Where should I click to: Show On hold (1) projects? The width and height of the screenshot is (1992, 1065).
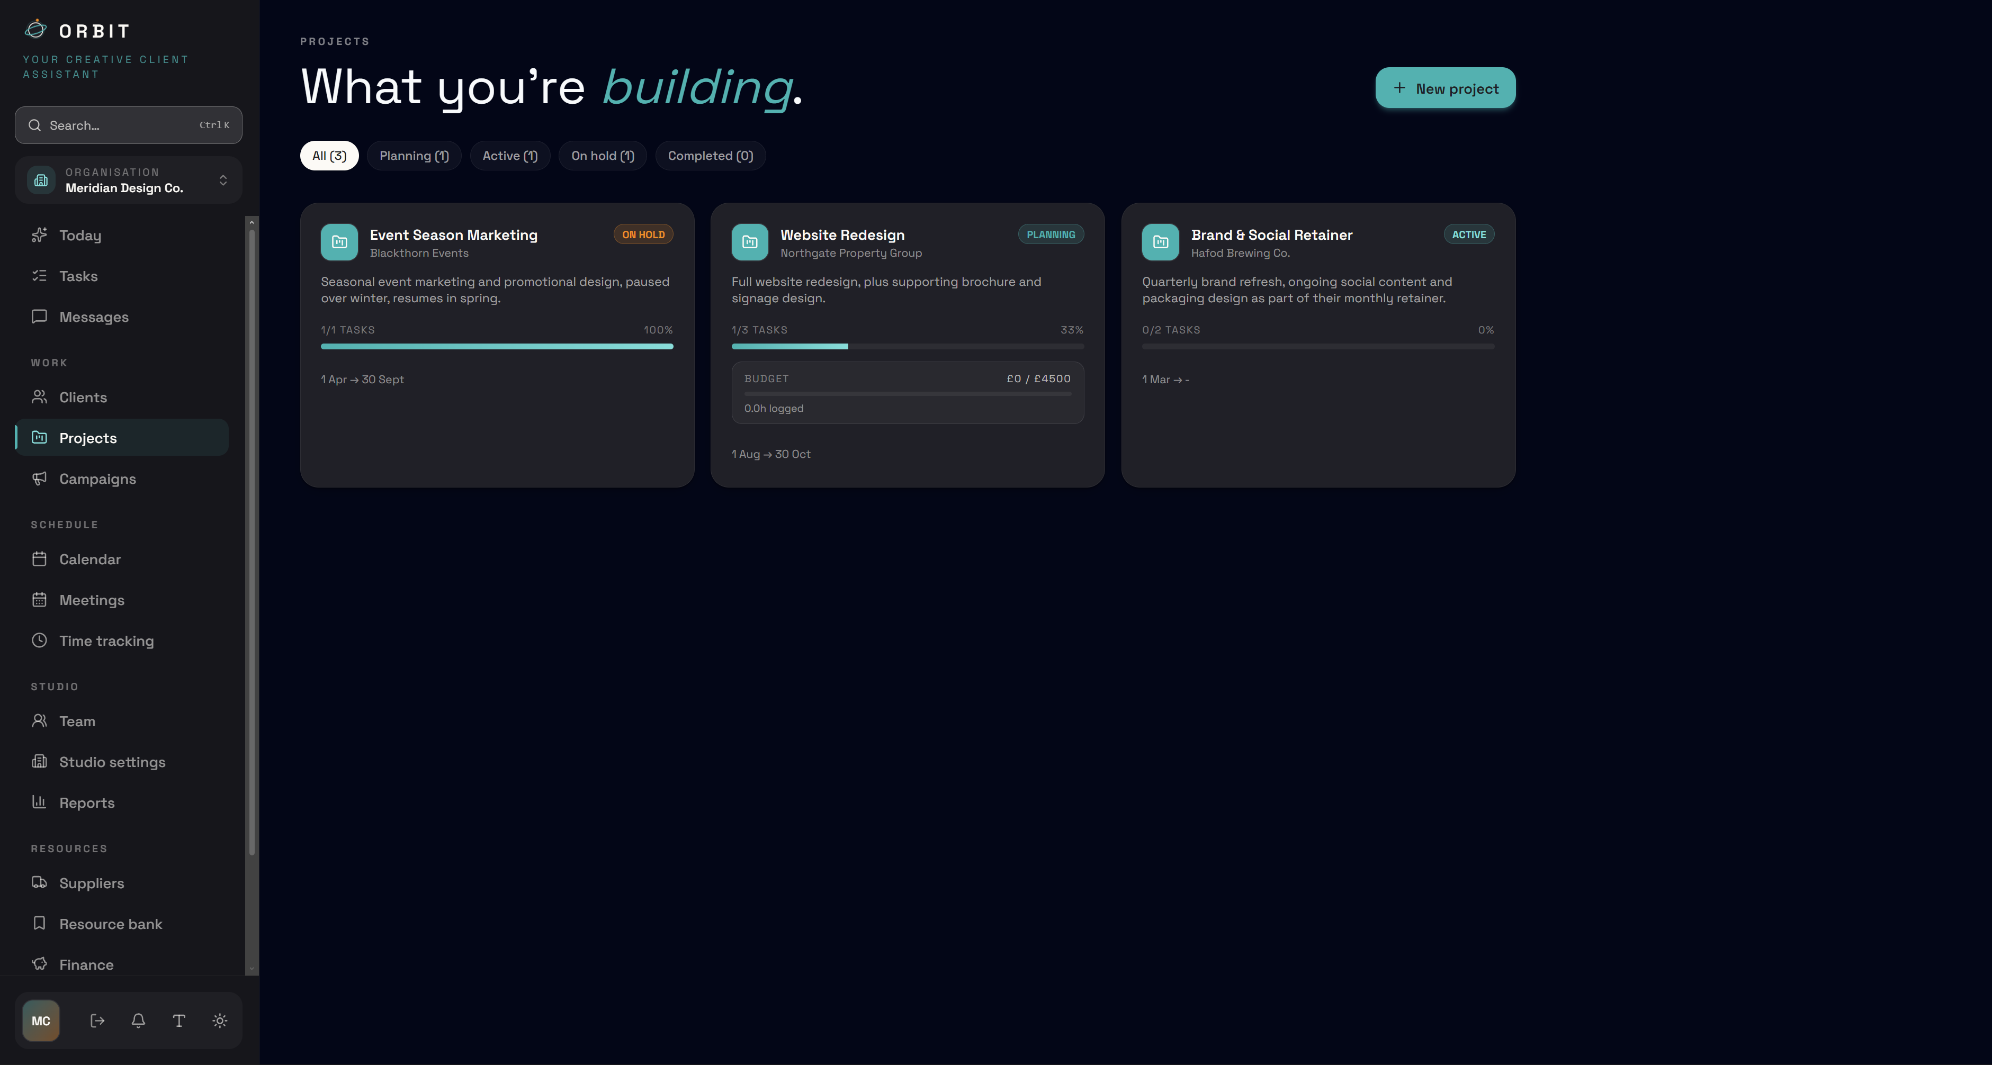click(603, 155)
